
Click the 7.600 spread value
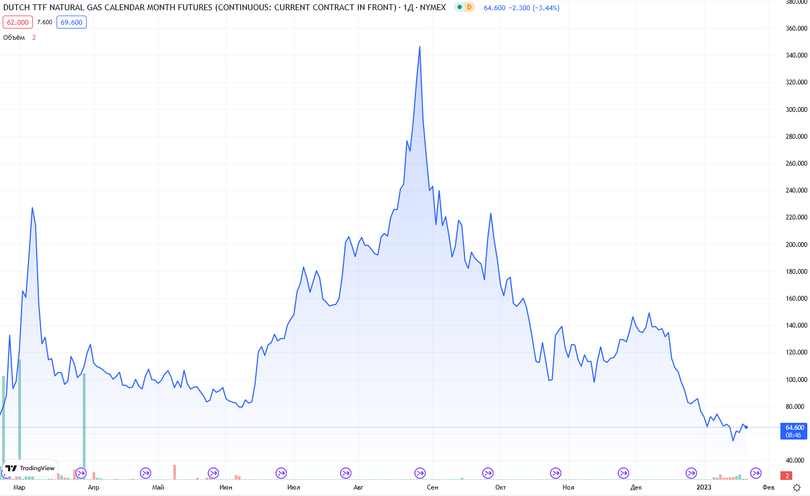[45, 22]
